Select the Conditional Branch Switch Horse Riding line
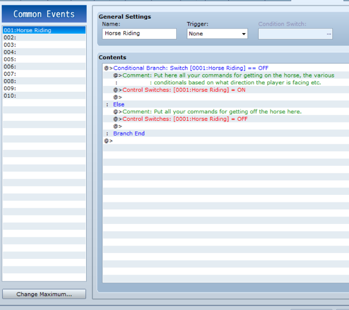Image resolution: width=349 pixels, height=310 pixels. [226, 68]
